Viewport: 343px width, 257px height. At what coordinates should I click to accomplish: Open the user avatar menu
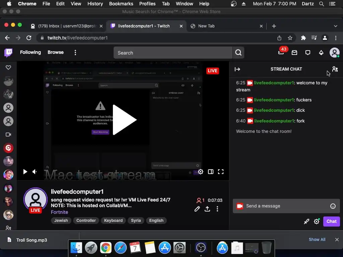tap(335, 53)
